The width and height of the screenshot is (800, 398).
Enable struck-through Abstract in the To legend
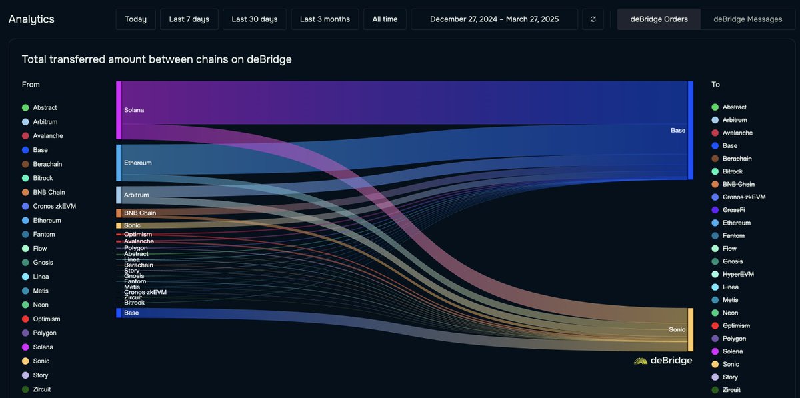click(729, 107)
